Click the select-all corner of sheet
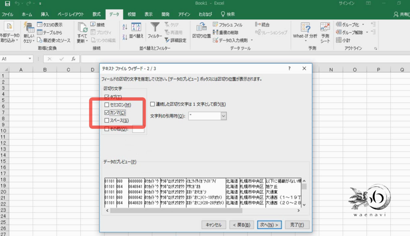Screen dimensions: 410x236 point(5,70)
